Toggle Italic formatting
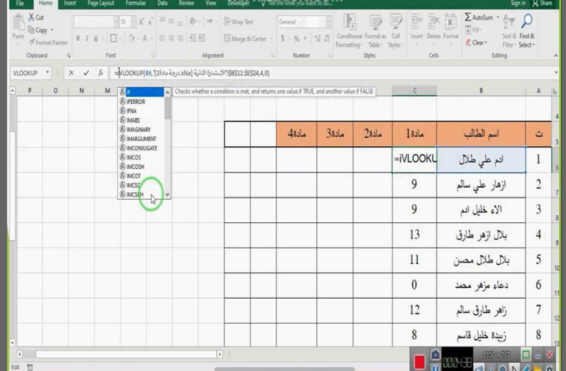566x371 pixels. 87,39
